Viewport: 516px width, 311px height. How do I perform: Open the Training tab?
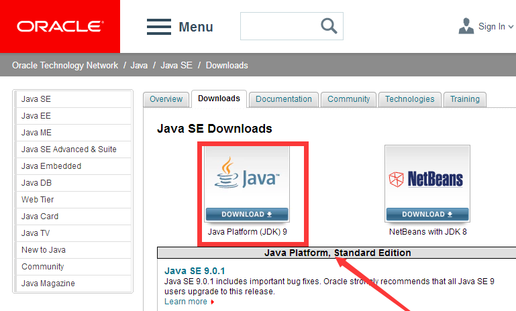click(x=464, y=99)
